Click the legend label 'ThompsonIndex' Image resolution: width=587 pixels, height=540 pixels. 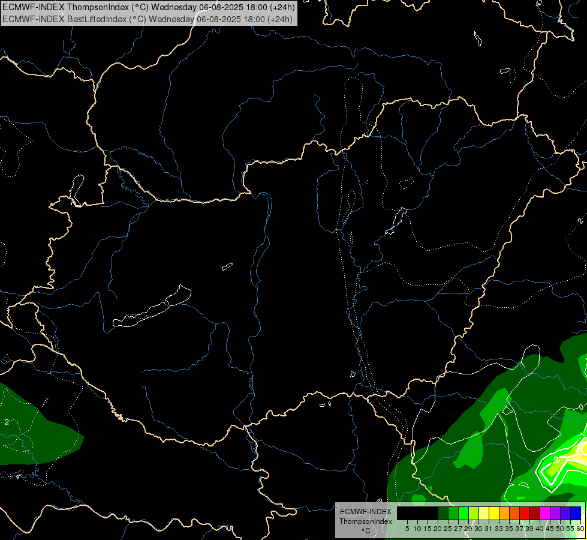(366, 521)
